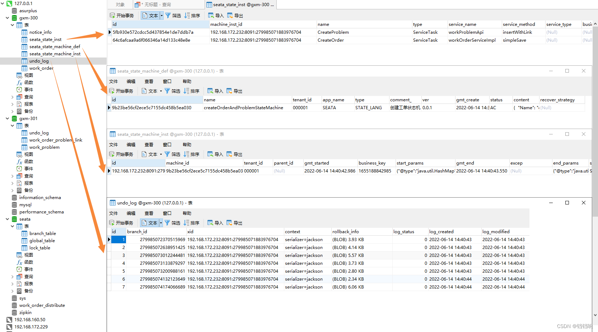
Task: Click 文本 button in seata_state_machine_inst toolbar
Action: (150, 154)
